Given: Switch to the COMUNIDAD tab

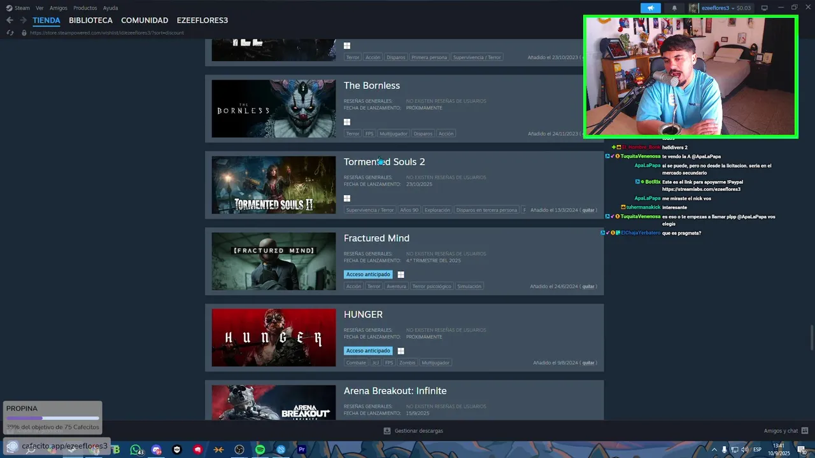Looking at the screenshot, I should coord(145,20).
